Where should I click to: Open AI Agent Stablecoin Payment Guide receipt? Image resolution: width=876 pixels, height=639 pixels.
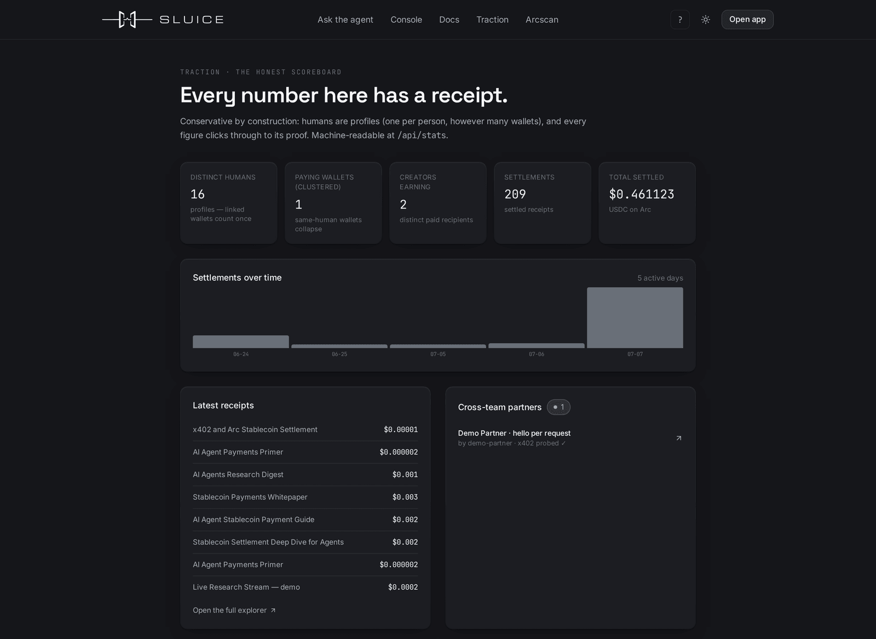point(305,520)
